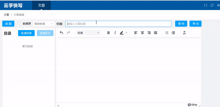Click the 保存 button
The image size is (220, 107).
point(181,24)
